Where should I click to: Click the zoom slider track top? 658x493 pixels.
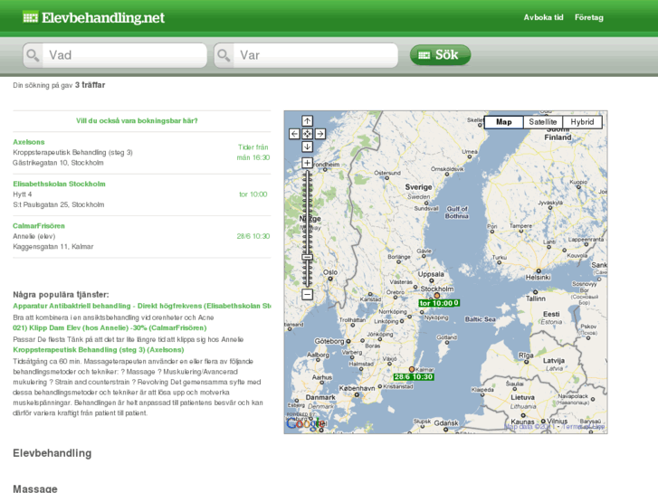coord(307,173)
